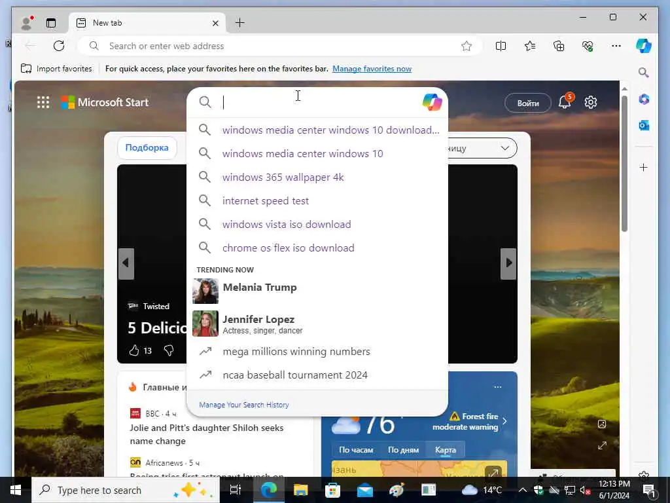Switch weather to Карта tab
The height and width of the screenshot is (503, 670).
pyautogui.click(x=445, y=450)
